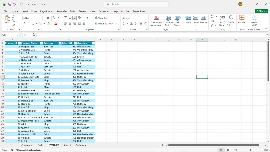Open the Data ribbon tab

73,11
